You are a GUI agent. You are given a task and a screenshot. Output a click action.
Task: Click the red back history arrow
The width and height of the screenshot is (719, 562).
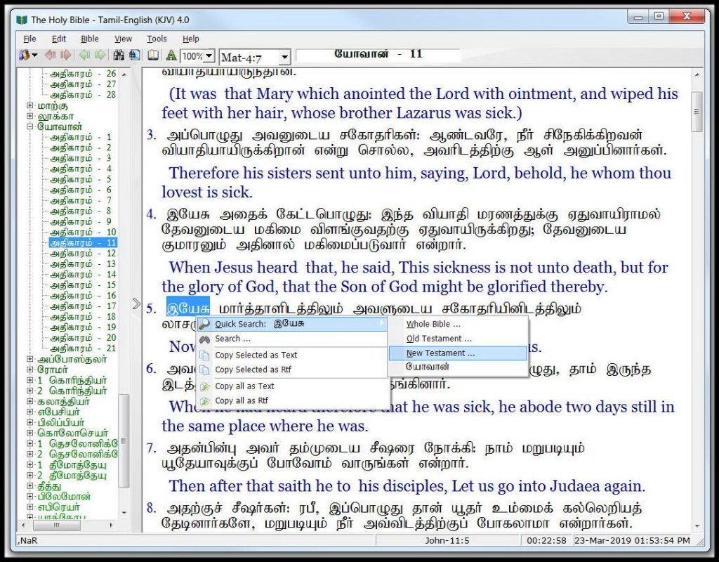(51, 55)
